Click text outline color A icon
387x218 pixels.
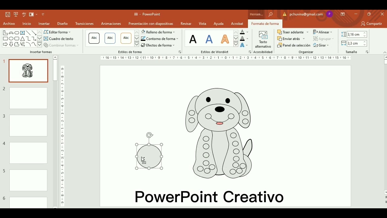click(242, 39)
